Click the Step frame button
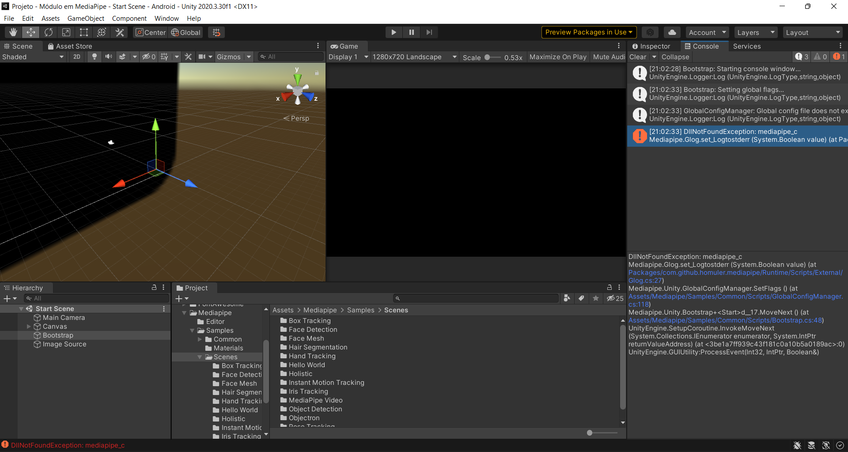 pos(429,32)
